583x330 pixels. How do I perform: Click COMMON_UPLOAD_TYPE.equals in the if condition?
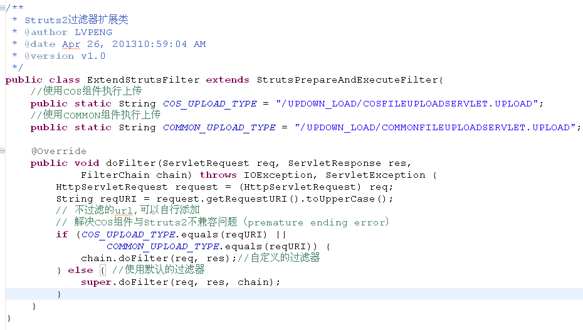coord(184,246)
